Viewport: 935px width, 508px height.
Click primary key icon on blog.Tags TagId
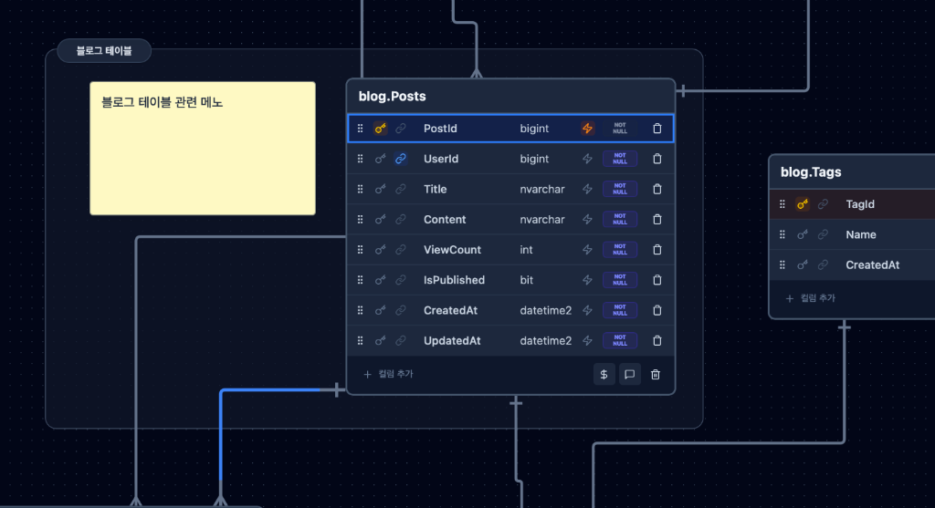[803, 204]
